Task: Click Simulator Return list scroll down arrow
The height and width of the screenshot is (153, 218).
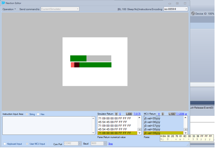Action: pos(139,133)
